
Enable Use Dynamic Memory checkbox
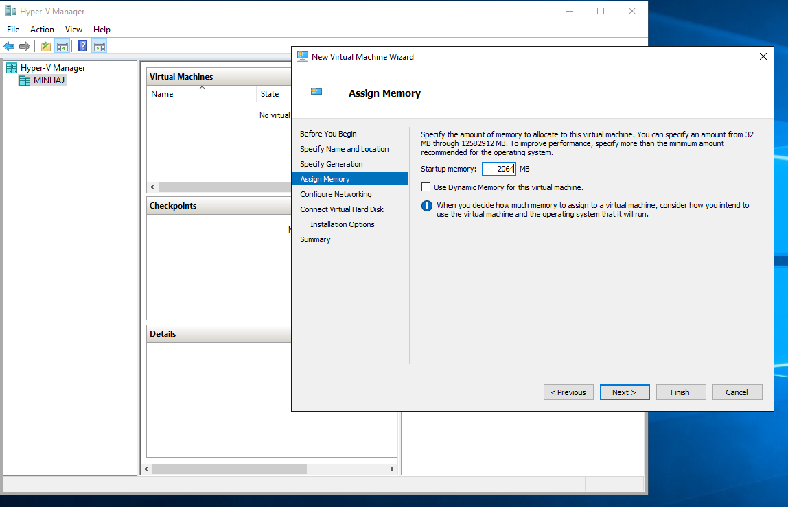(x=426, y=187)
